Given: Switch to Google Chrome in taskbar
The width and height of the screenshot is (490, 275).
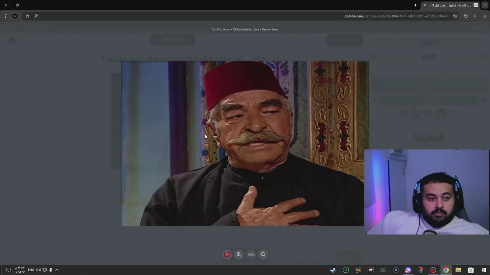Looking at the screenshot, I should pos(446,270).
